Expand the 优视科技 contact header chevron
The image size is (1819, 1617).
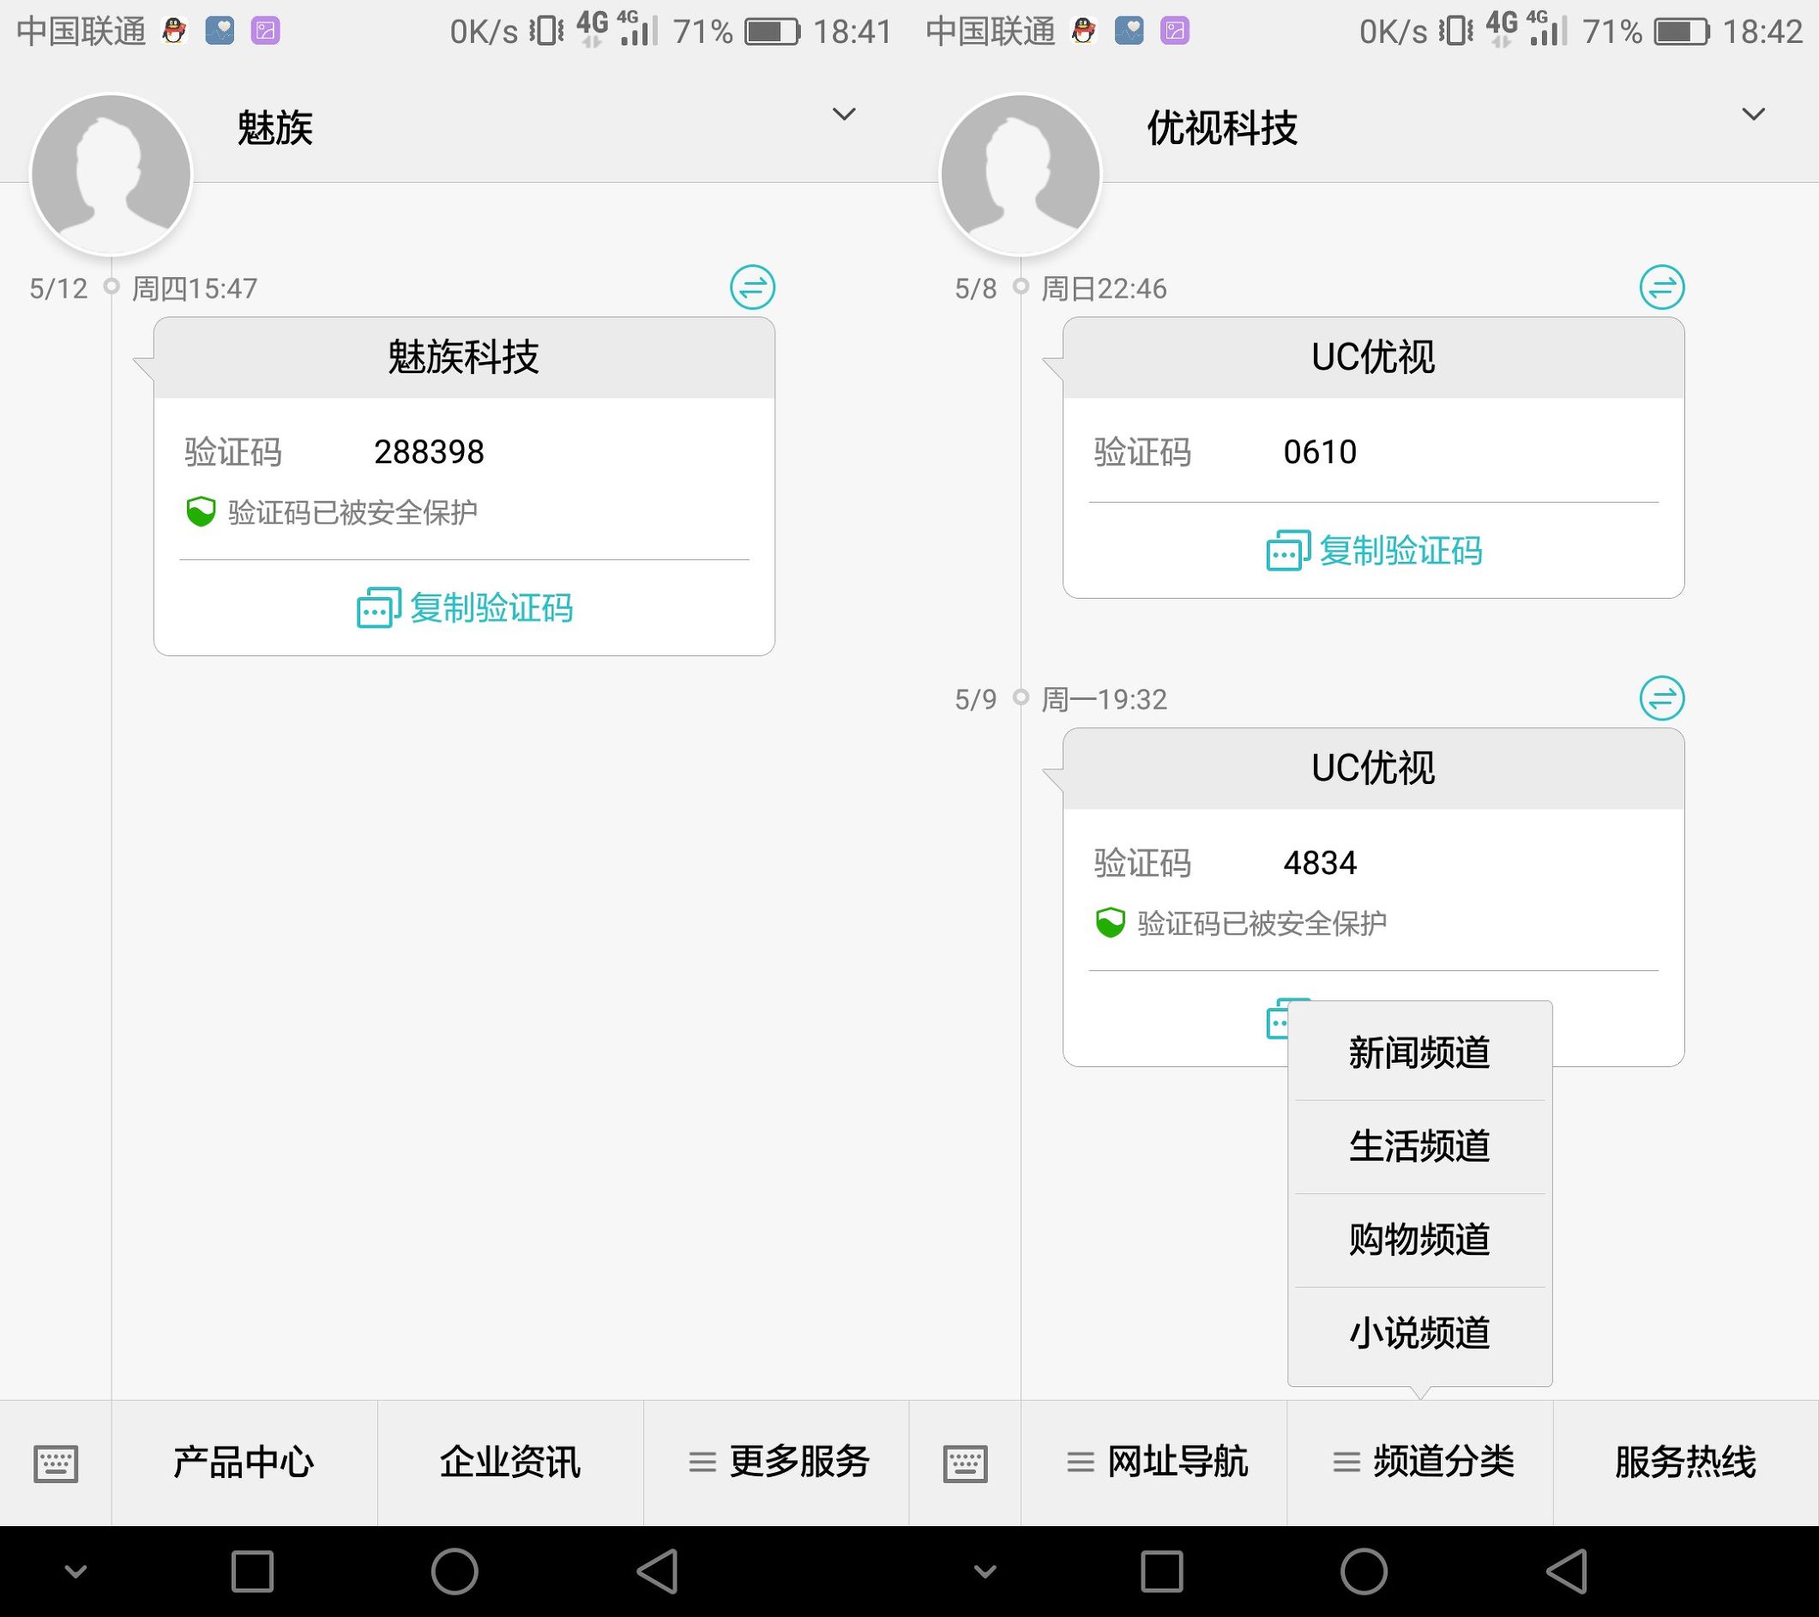(x=1753, y=114)
